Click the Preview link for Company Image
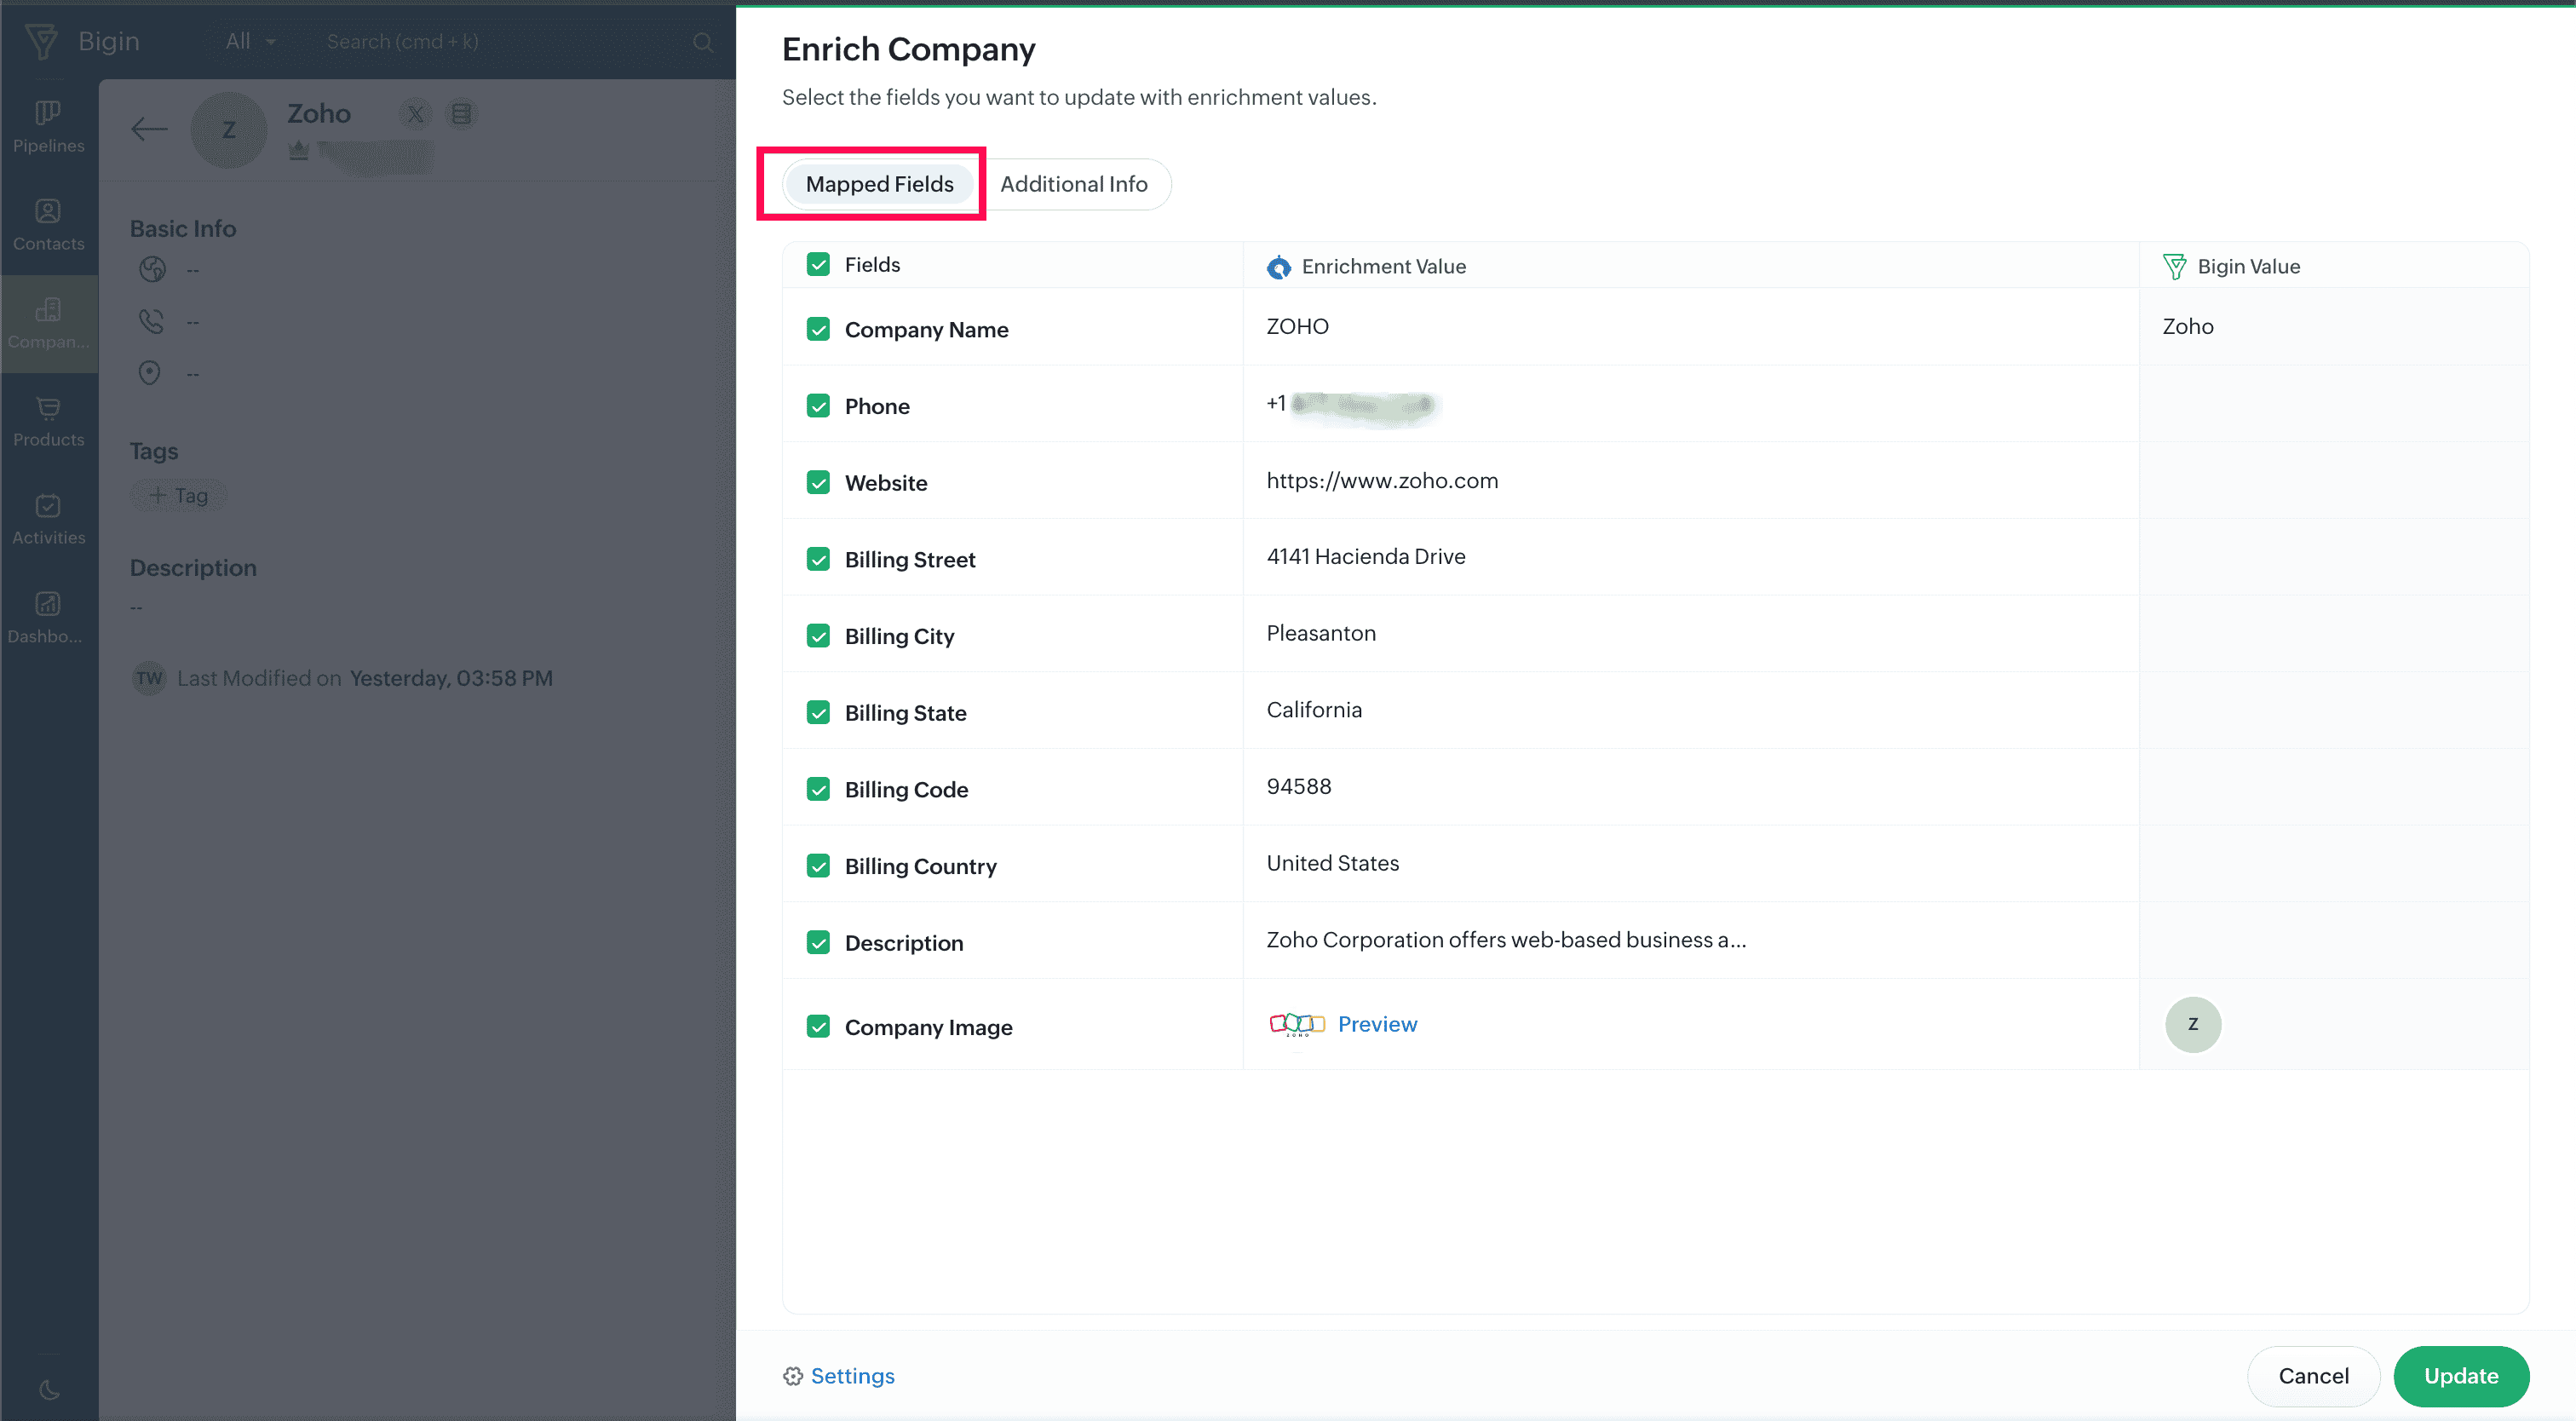The height and width of the screenshot is (1421, 2576). (x=1377, y=1024)
